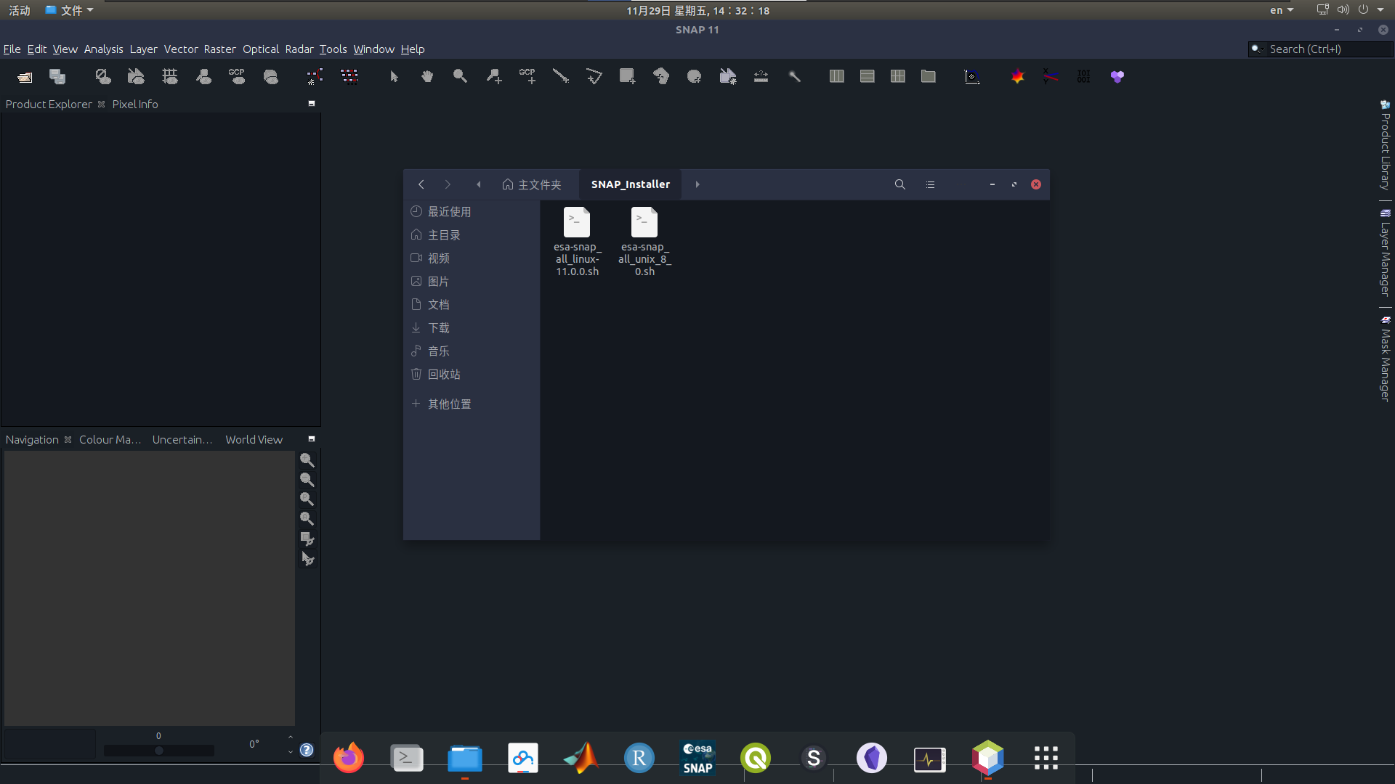Image resolution: width=1395 pixels, height=784 pixels.
Task: Select esa-snap_all_unix_8_0.sh file
Action: tap(644, 242)
